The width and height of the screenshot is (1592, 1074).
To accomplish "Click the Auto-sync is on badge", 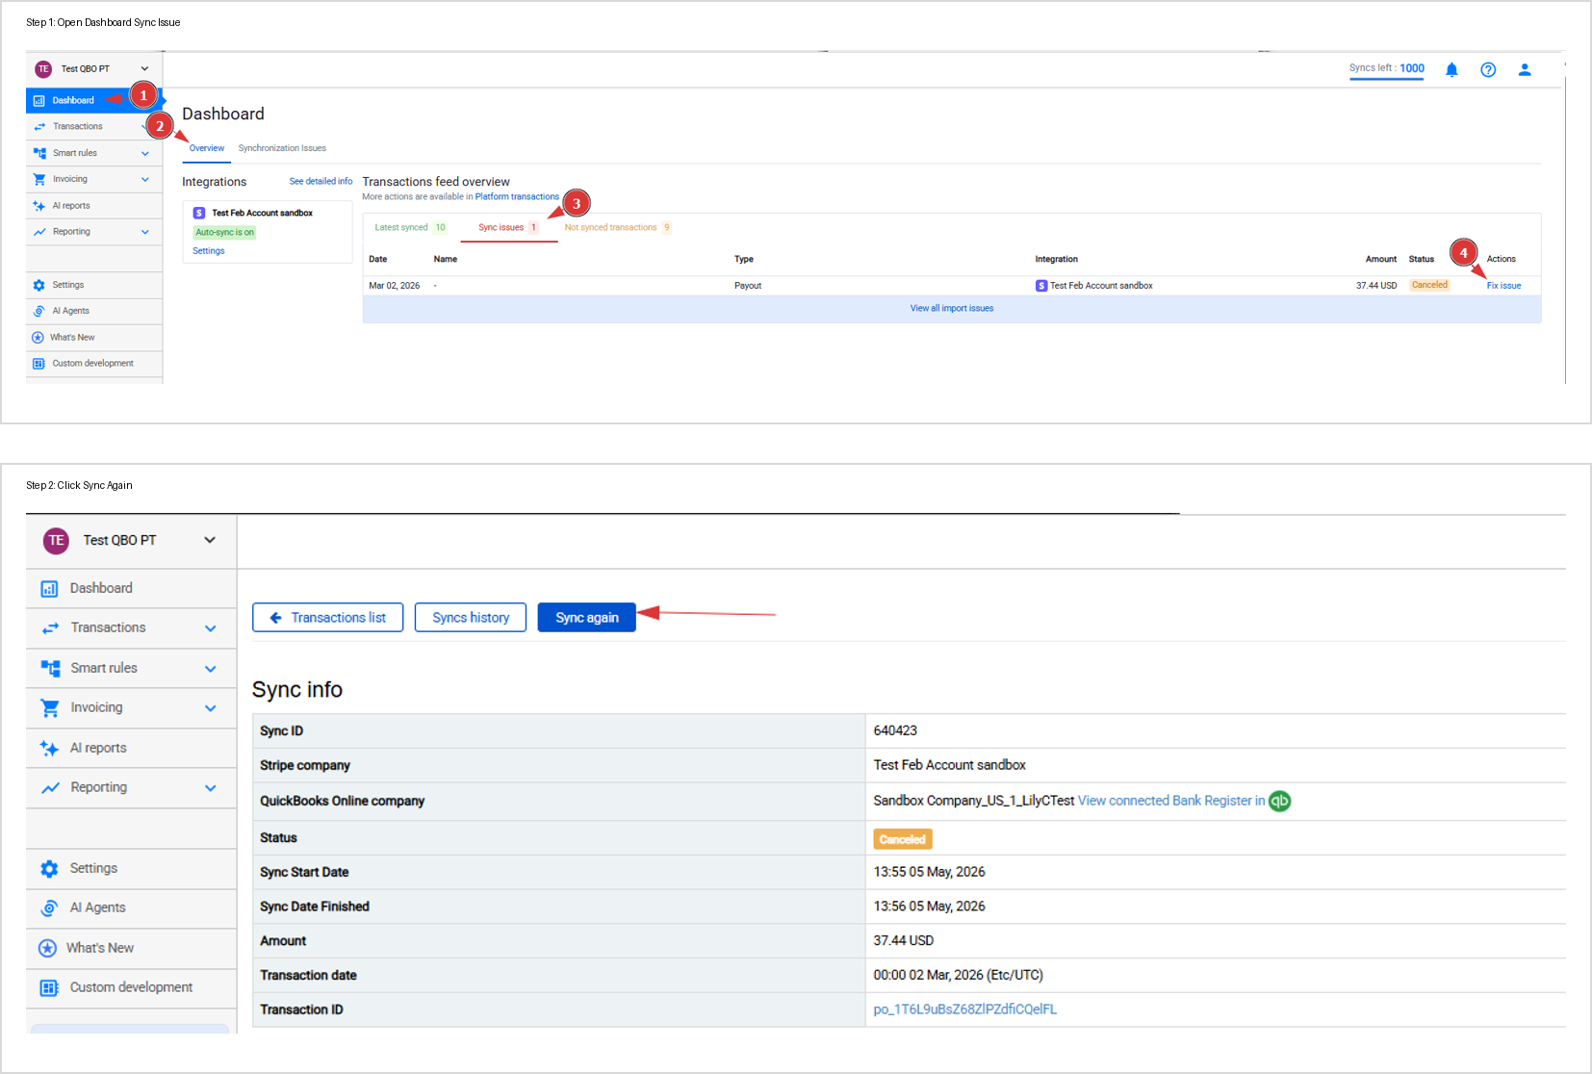I will [225, 232].
